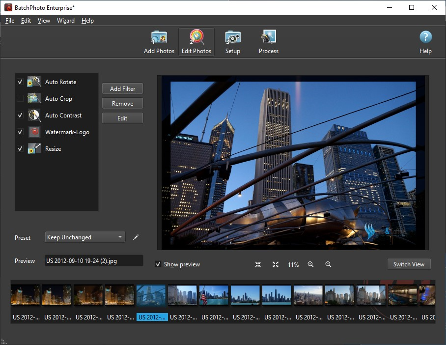Viewport: 446px width, 345px height.
Task: Enable the Auto Crop filter checkbox
Action: tap(20, 99)
